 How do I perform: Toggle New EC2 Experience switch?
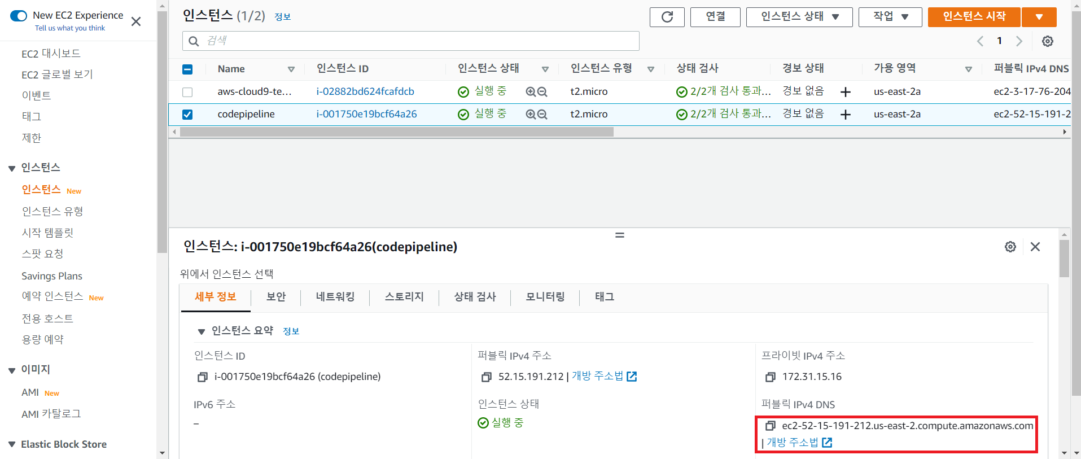point(19,16)
